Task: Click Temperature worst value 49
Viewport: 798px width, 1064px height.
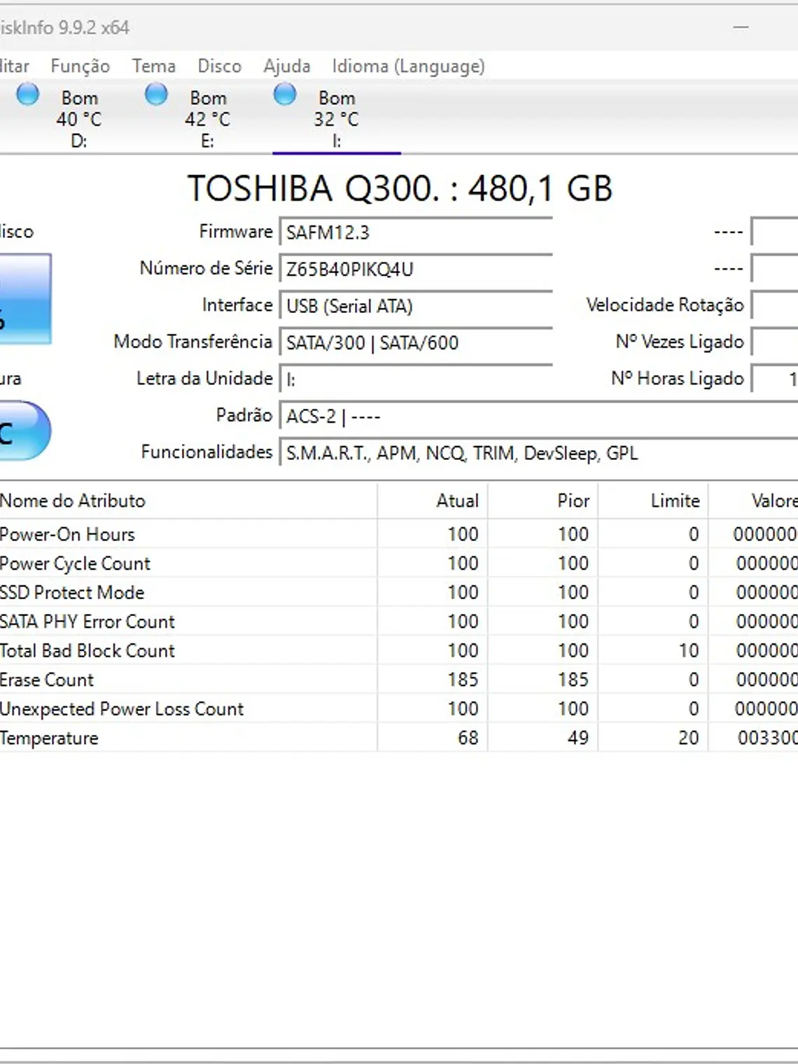Action: (577, 738)
